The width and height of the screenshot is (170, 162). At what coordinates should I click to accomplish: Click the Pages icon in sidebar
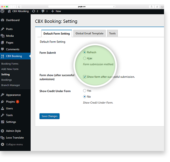pyautogui.click(x=3, y=42)
